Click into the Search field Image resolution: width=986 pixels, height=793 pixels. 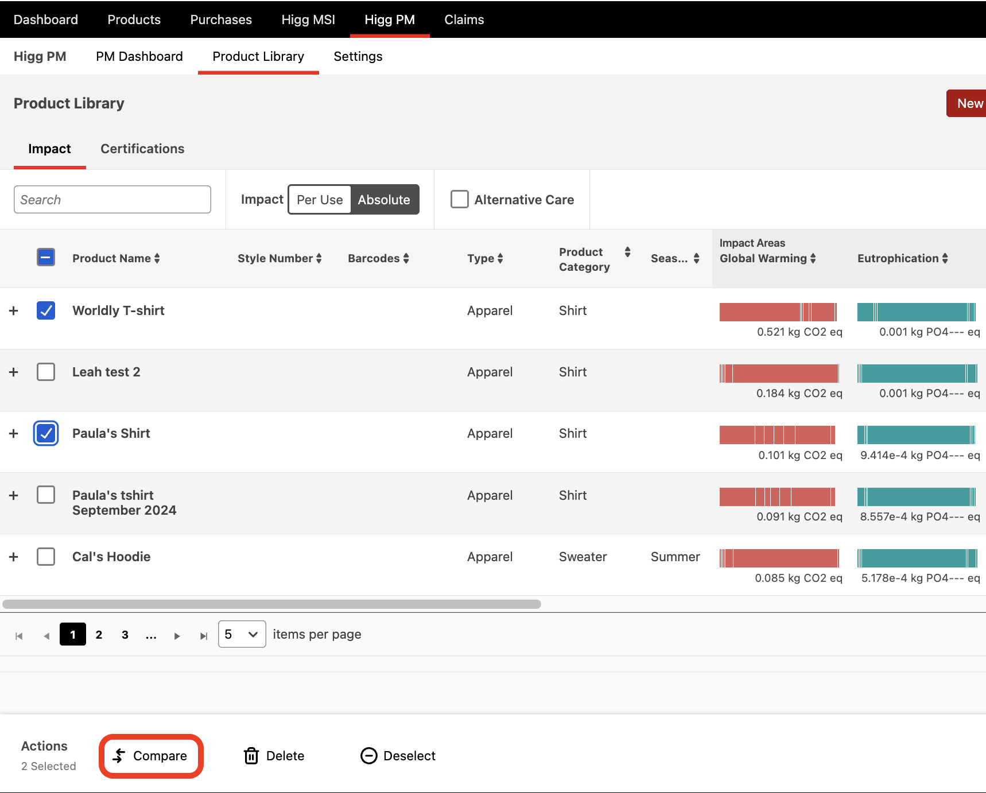[112, 199]
